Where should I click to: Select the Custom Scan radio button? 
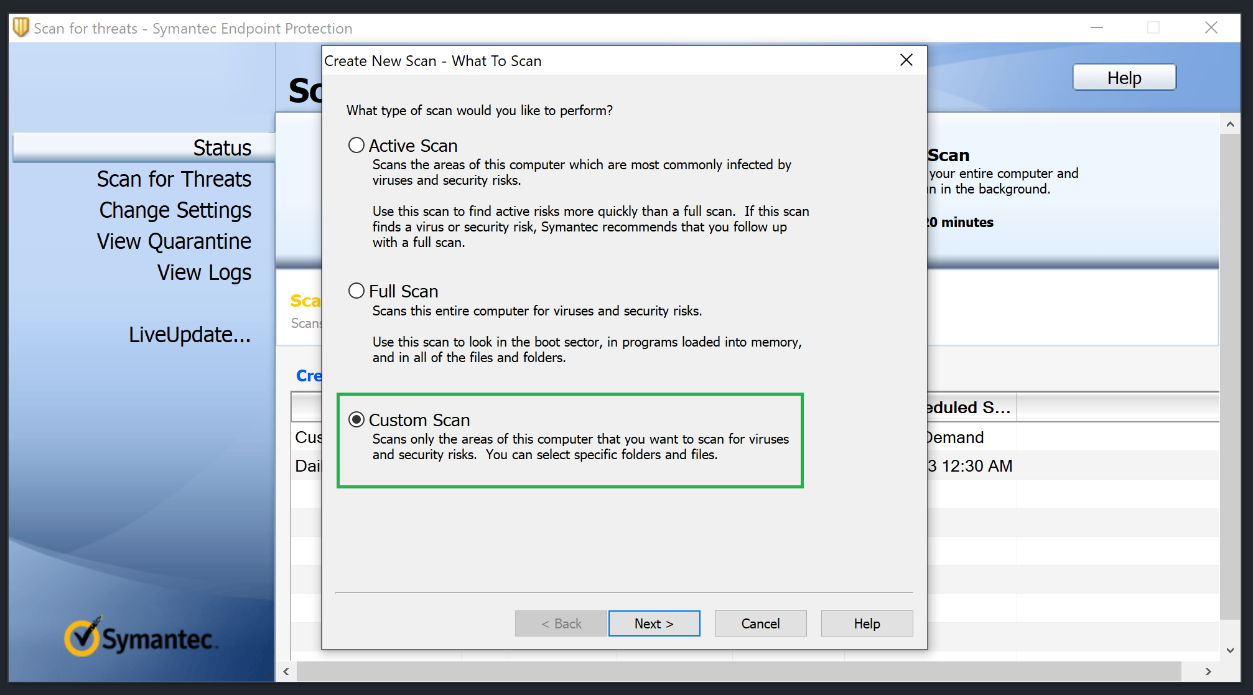(356, 420)
